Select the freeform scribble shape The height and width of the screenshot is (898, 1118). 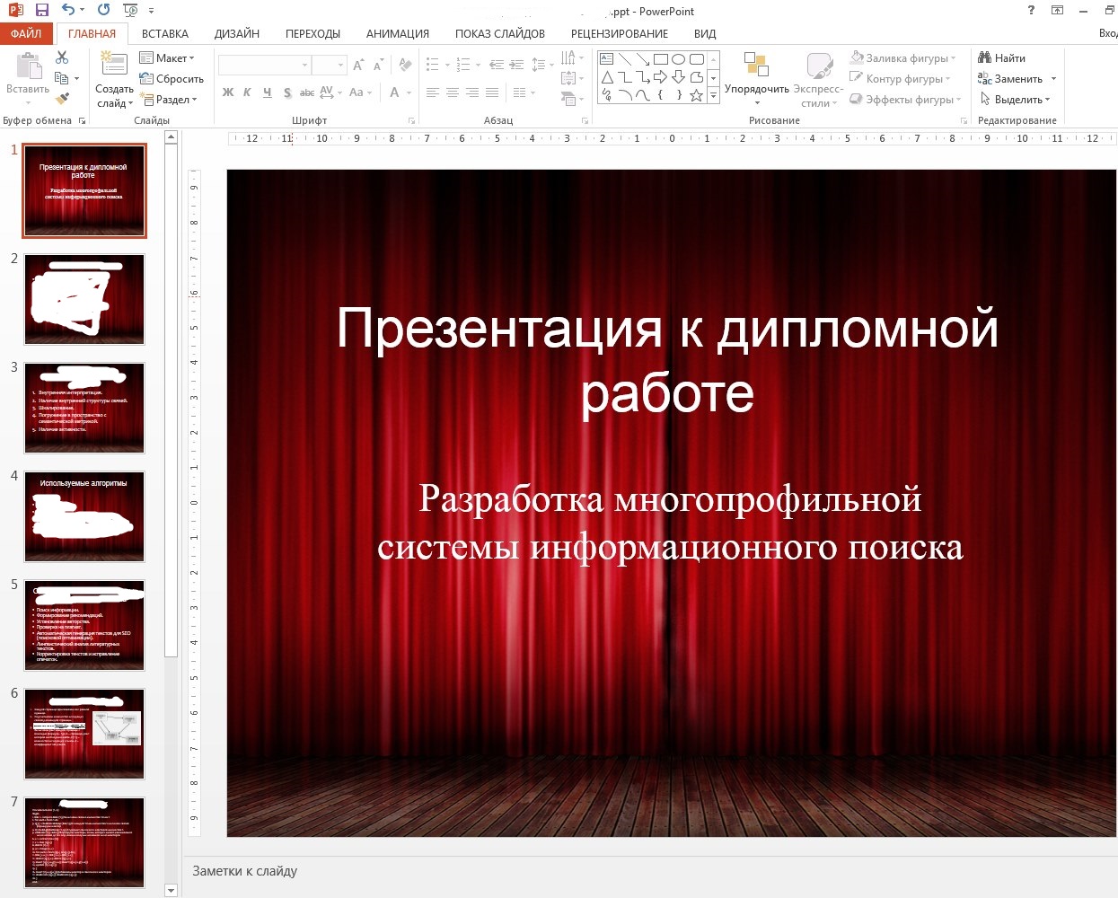click(x=606, y=95)
